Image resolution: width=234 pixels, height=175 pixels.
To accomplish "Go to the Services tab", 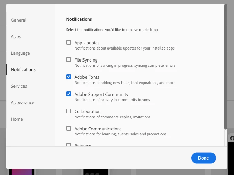I will point(19,86).
